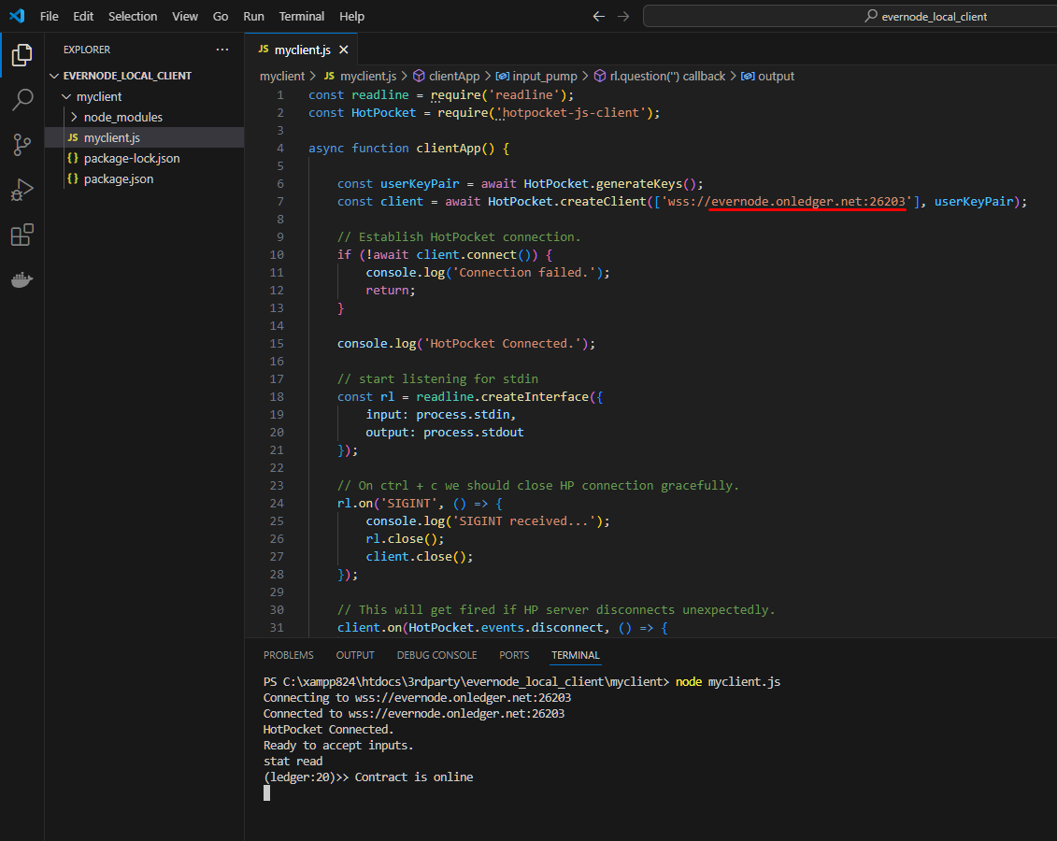The image size is (1057, 841).
Task: Click 'Ready to accept inputs.' terminal line
Action: [337, 746]
